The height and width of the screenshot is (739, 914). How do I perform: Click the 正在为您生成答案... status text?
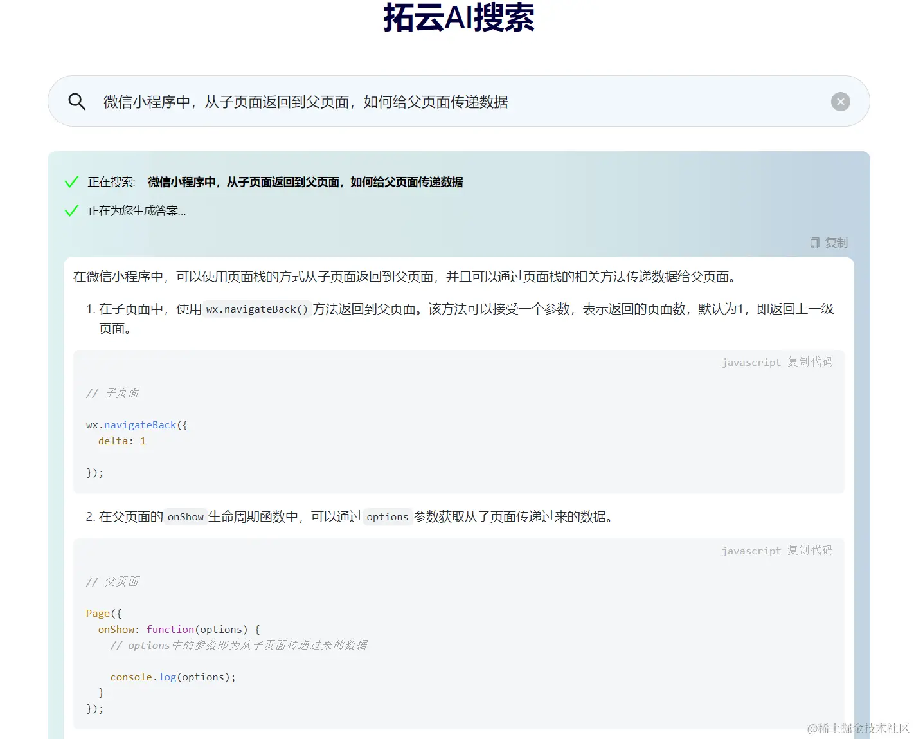click(137, 211)
